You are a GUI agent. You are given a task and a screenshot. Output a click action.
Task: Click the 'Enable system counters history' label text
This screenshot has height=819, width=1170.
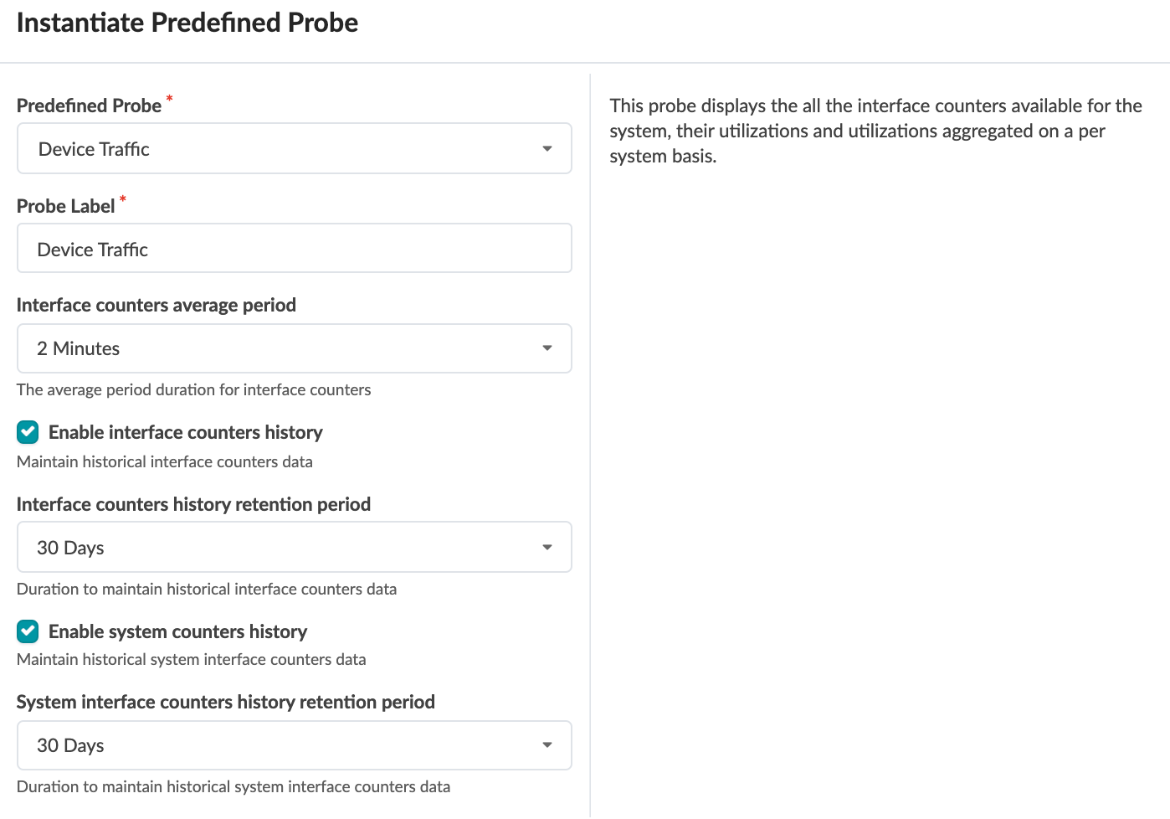tap(177, 631)
